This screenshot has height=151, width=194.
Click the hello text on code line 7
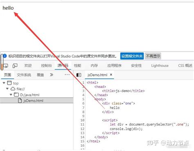pos(115,108)
